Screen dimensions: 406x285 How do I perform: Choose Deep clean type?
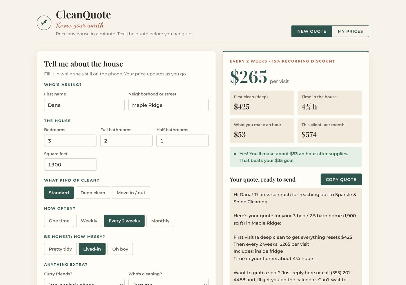tap(93, 193)
